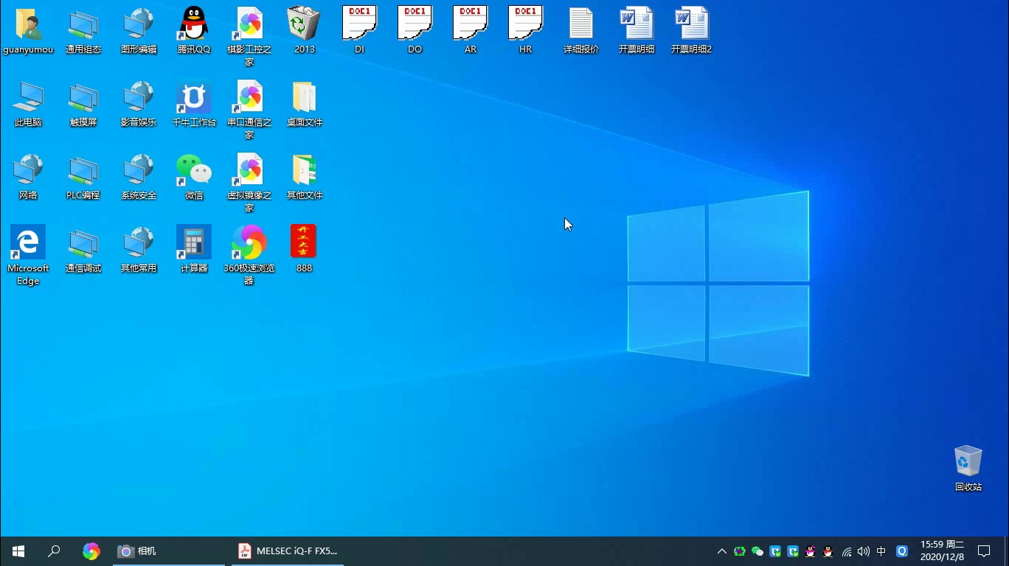
Task: Expand the hidden system tray icons
Action: coord(722,551)
